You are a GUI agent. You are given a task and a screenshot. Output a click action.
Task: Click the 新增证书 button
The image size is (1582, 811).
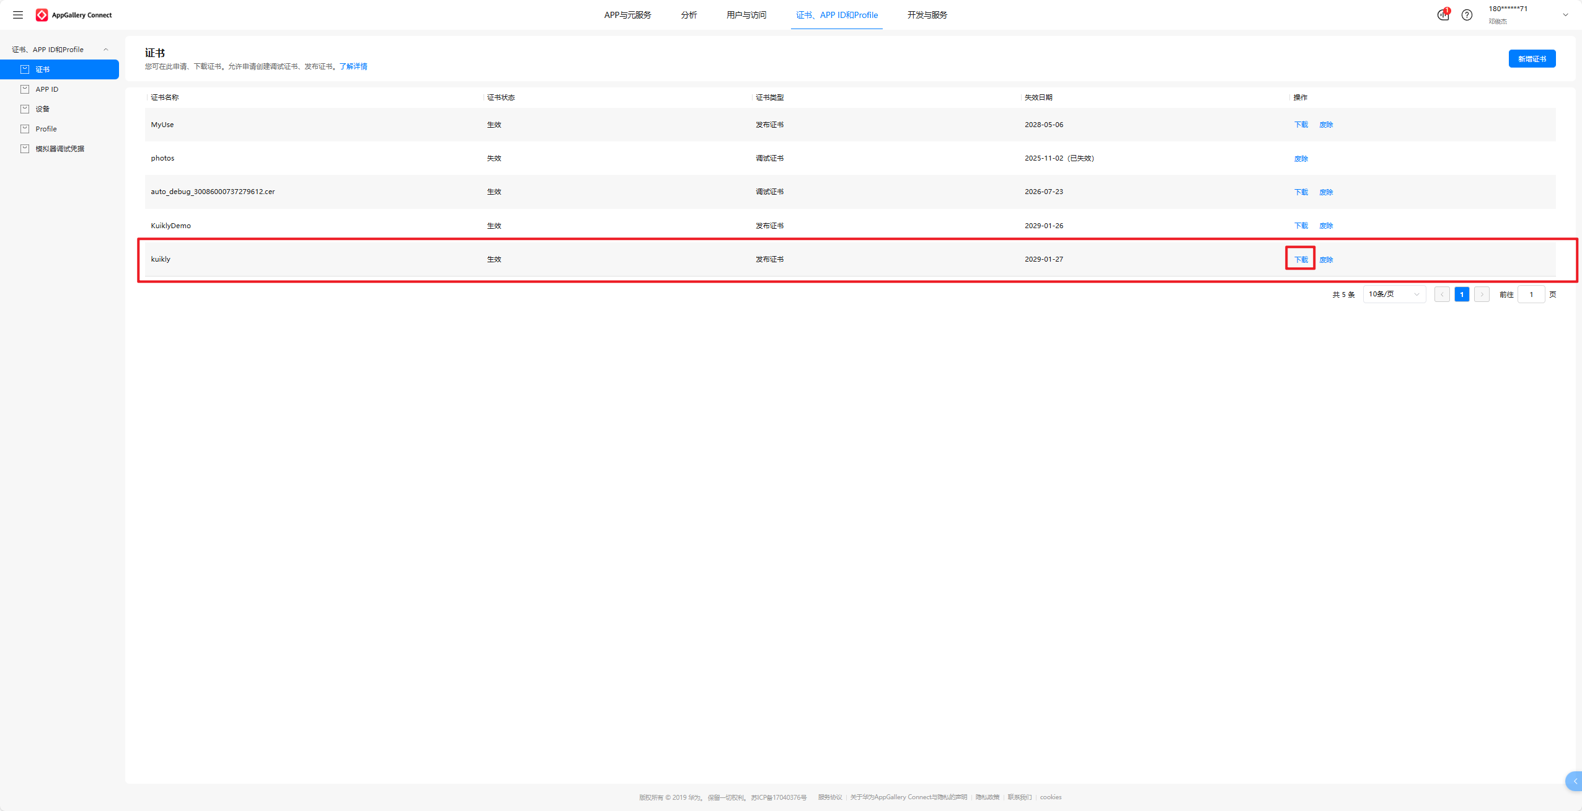click(1532, 59)
